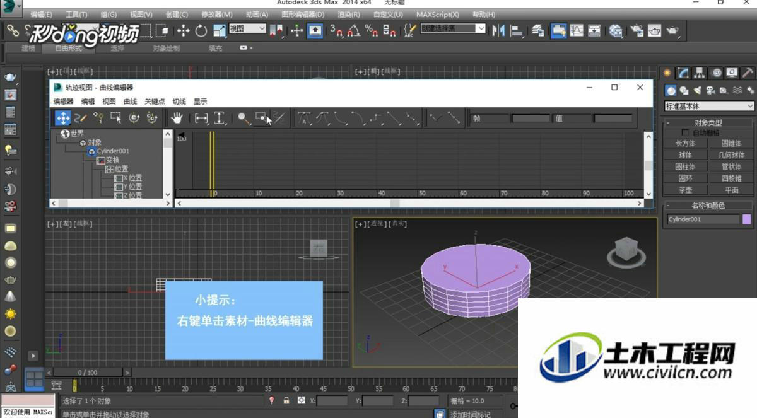757x418 pixels.
Task: Select the 变换 track in tree
Action: pos(108,160)
